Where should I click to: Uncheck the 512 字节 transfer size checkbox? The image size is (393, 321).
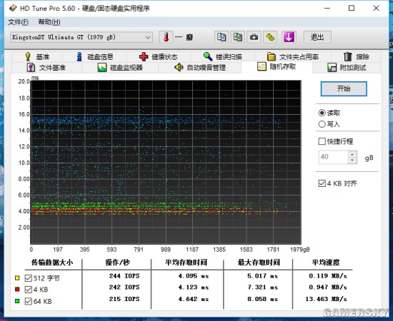(x=29, y=278)
